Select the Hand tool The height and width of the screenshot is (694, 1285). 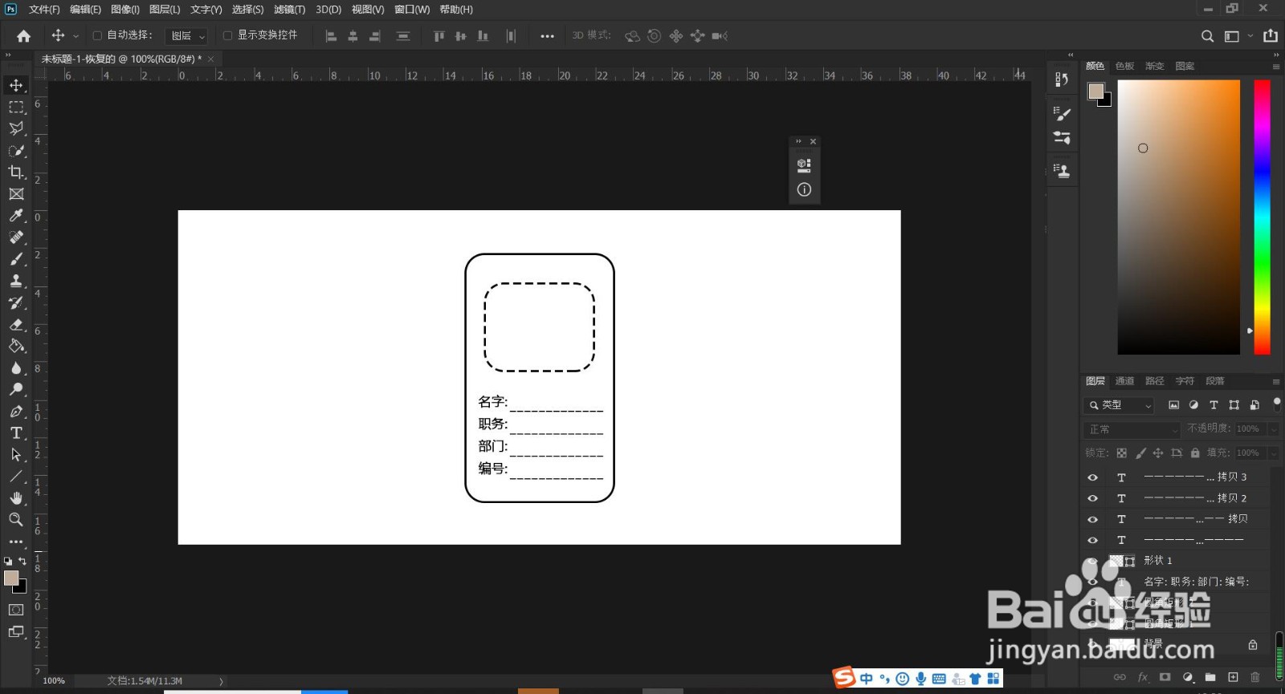(16, 497)
